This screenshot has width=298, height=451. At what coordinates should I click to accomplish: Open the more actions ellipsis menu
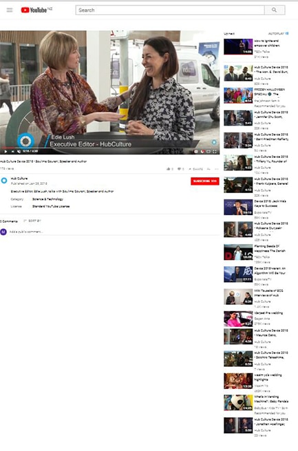[217, 169]
